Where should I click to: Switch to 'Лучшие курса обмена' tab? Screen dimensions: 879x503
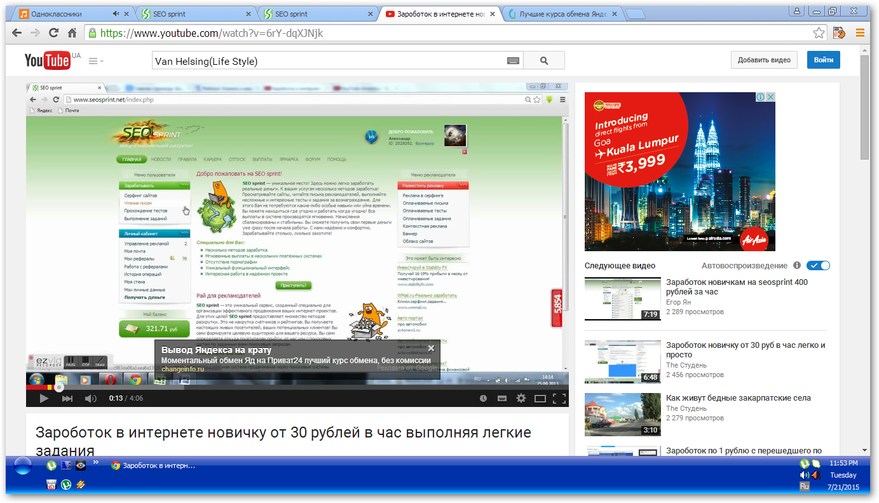tap(562, 13)
